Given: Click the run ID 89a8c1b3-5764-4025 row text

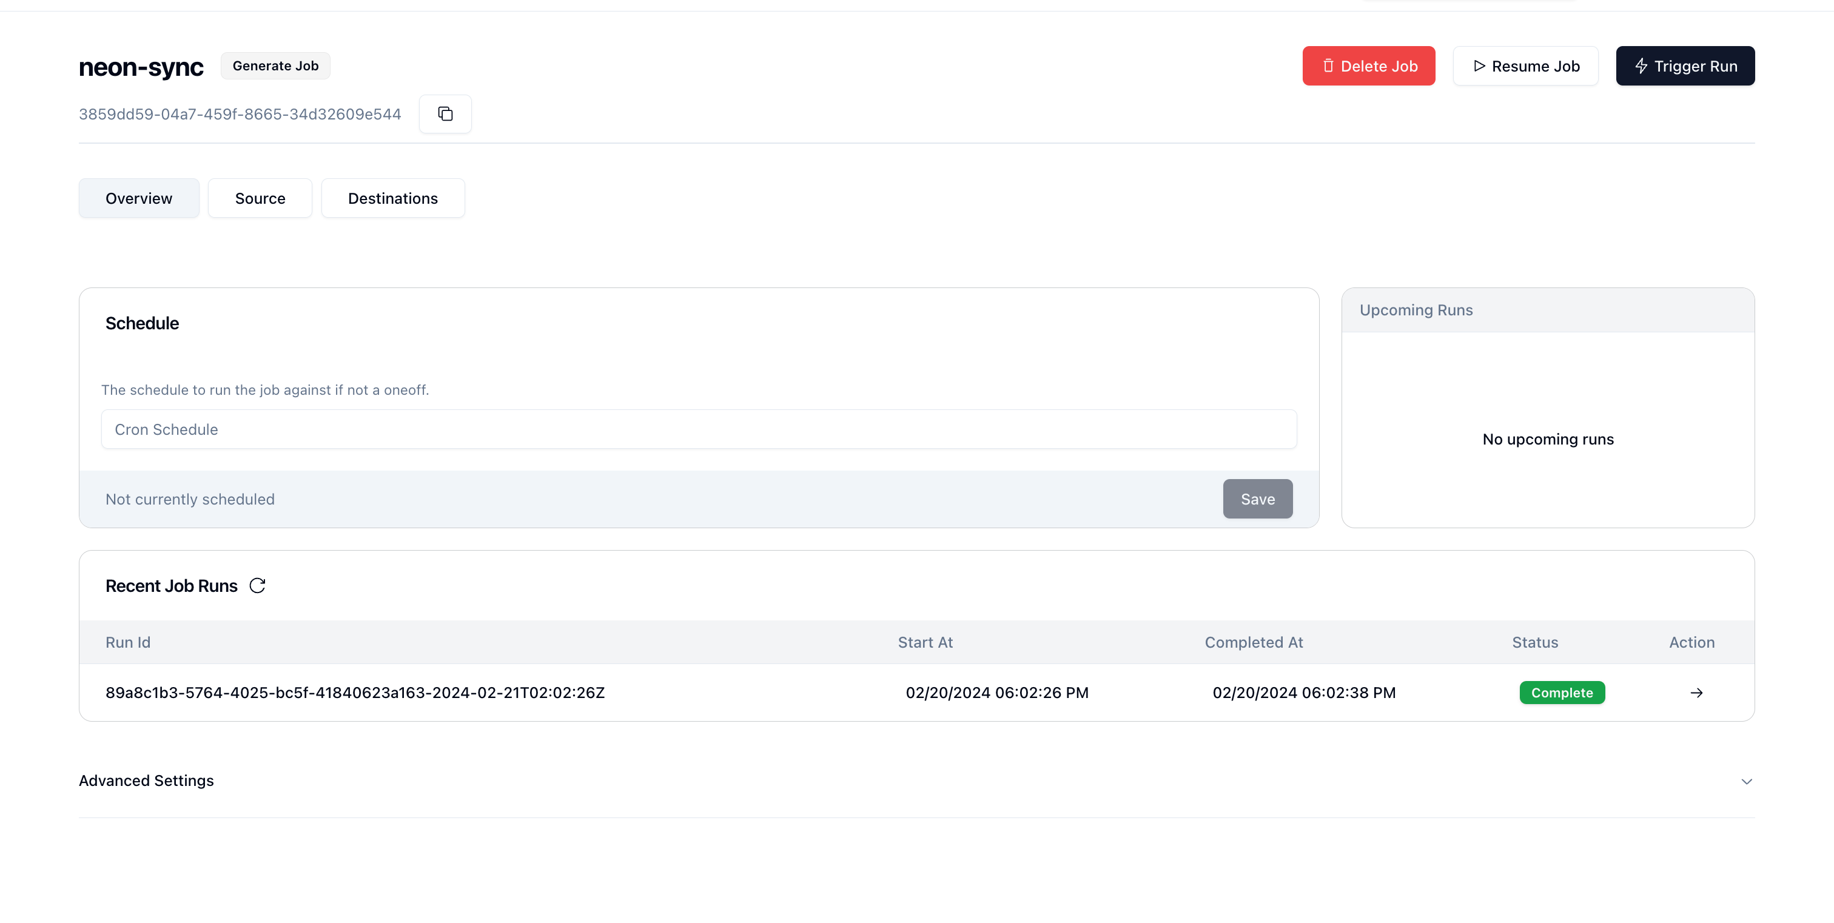Looking at the screenshot, I should (x=355, y=693).
